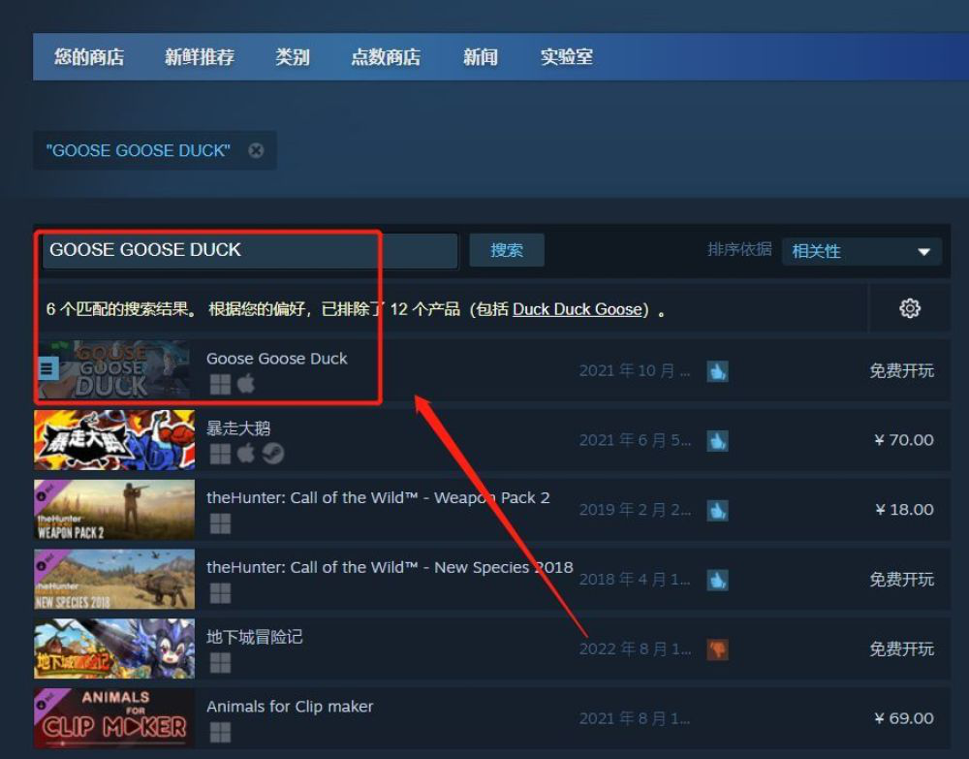Open the Duck Duck Goose link
969x759 pixels.
[578, 309]
